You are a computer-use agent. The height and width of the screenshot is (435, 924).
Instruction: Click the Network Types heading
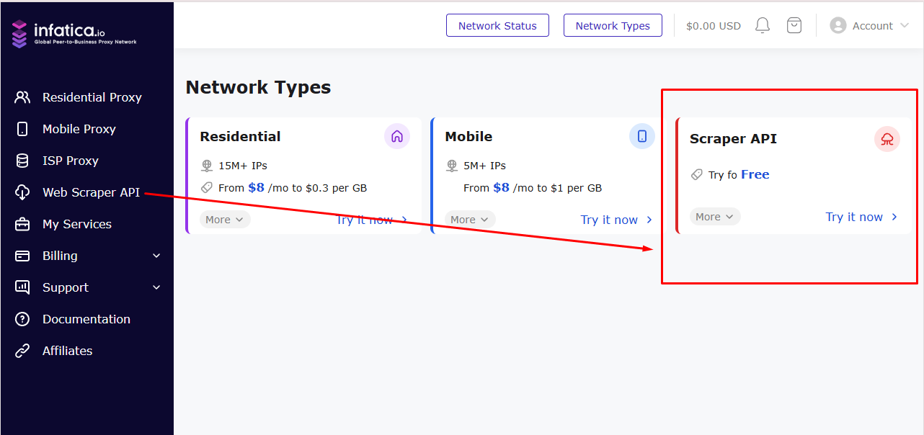pyautogui.click(x=258, y=87)
